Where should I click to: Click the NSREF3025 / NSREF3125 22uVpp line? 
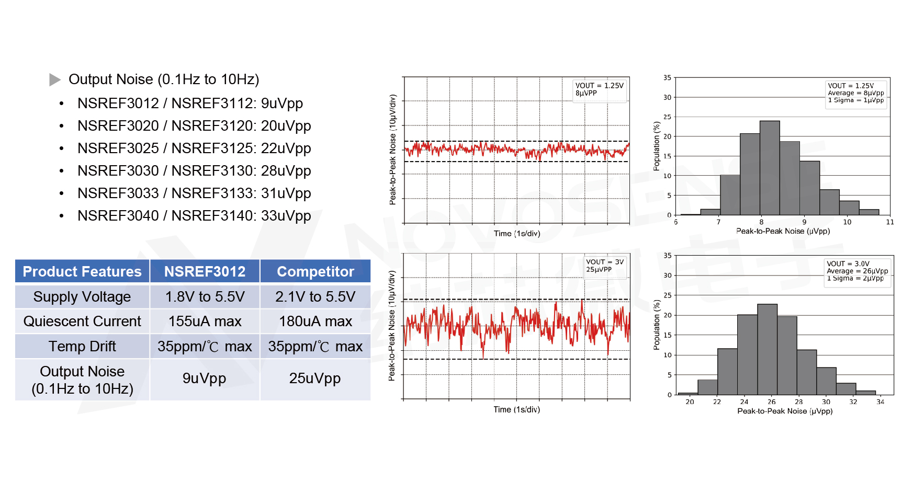coord(194,148)
